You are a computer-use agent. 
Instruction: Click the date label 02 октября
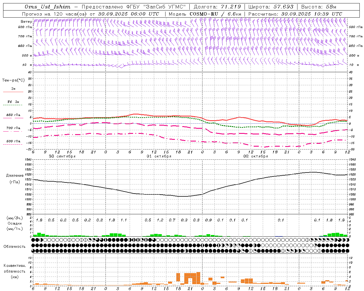pos(256,156)
